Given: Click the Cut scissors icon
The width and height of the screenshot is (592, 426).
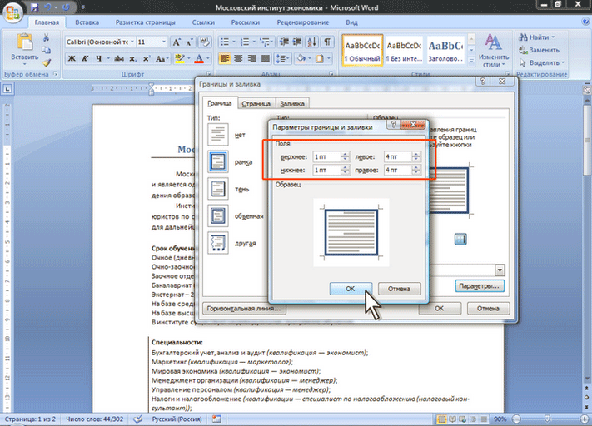Looking at the screenshot, I should pos(46,37).
